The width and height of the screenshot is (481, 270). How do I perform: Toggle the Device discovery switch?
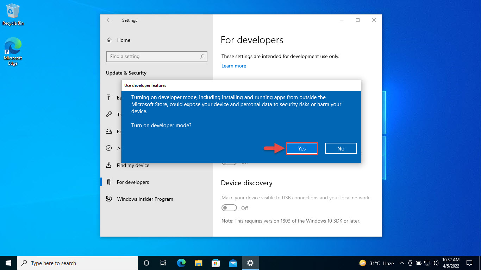tap(229, 208)
